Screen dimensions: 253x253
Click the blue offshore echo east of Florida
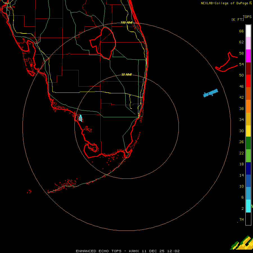(211, 93)
